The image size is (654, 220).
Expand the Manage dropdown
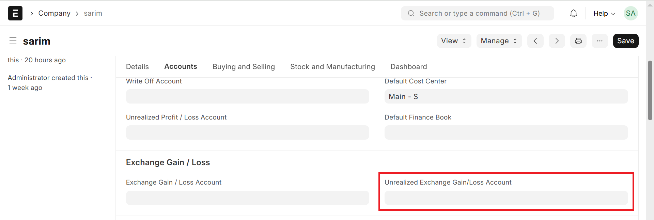[x=499, y=41]
